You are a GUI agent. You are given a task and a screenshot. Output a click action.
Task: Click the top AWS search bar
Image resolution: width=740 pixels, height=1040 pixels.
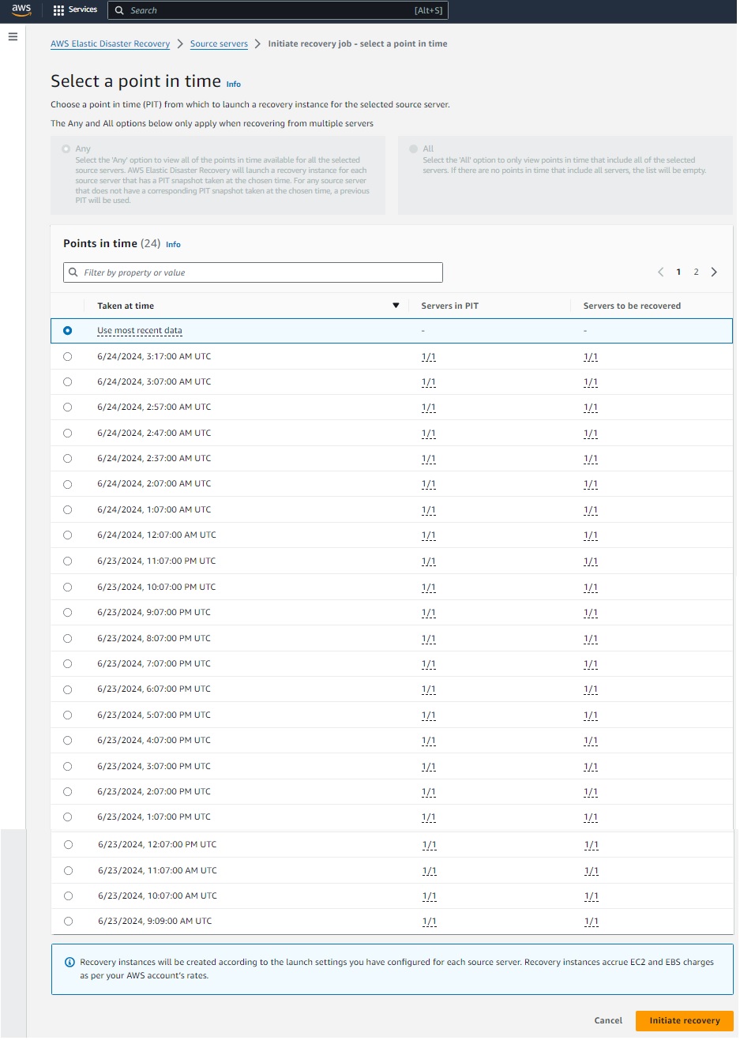coord(276,10)
